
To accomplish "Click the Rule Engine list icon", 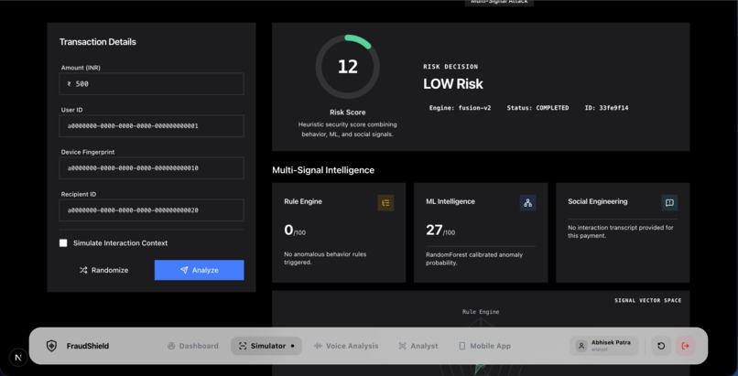I will pos(386,203).
